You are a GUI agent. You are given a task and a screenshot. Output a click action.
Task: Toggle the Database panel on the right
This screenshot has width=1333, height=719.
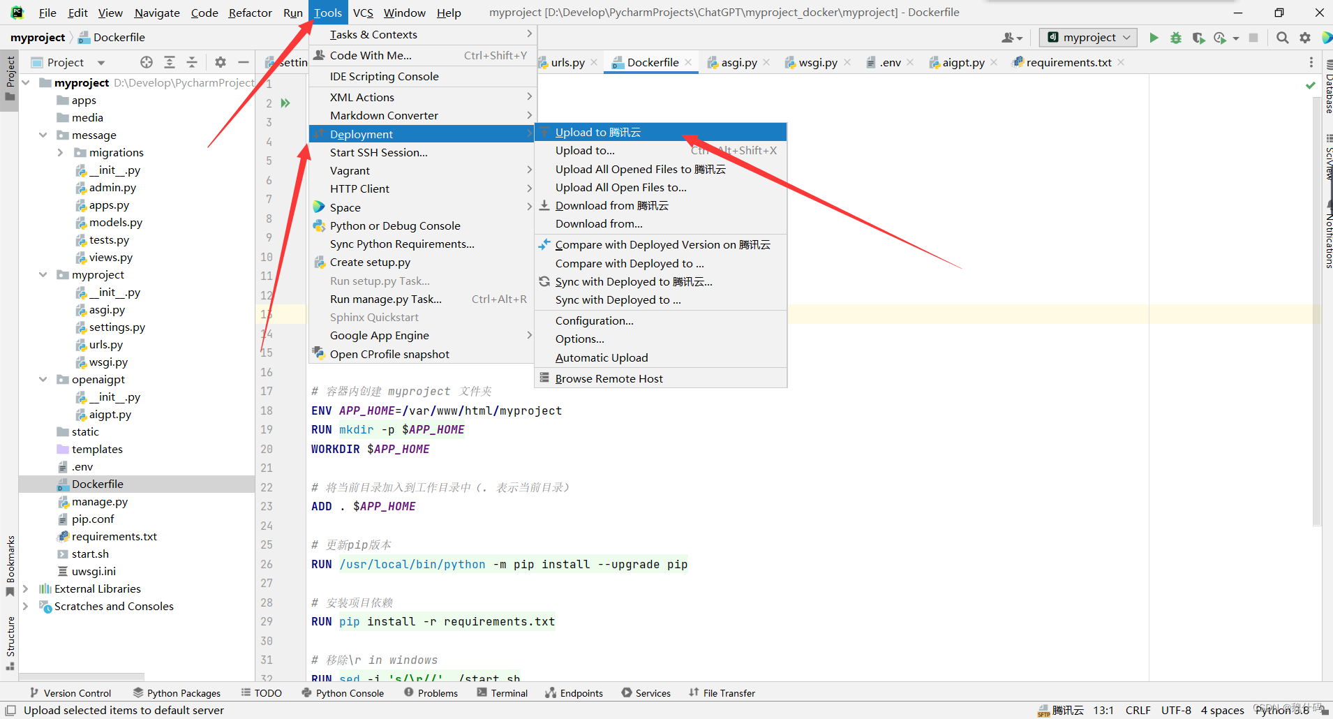(x=1327, y=84)
